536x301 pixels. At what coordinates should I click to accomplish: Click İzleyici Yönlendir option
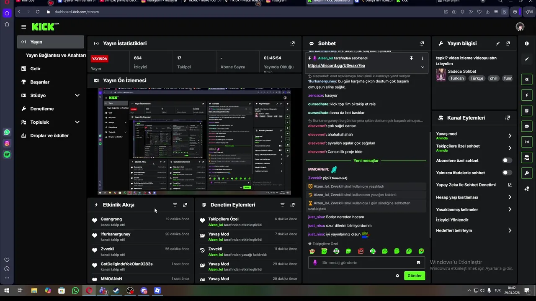coord(452,220)
